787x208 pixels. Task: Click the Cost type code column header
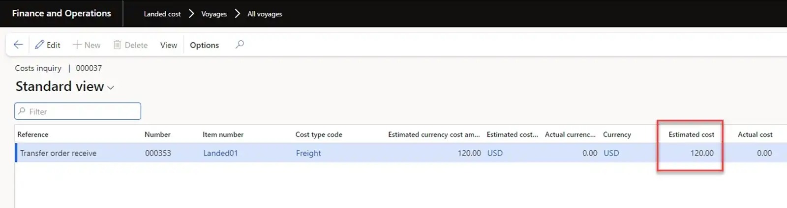(x=319, y=134)
